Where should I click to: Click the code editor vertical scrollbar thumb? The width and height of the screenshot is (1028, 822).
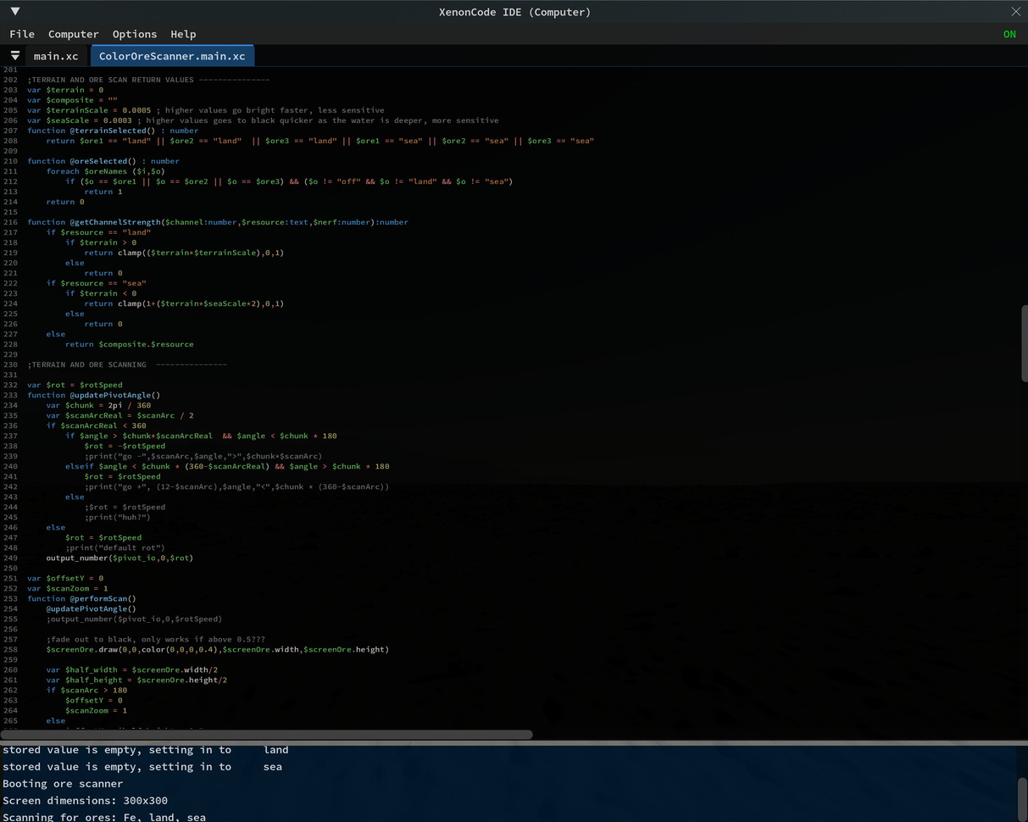(1023, 343)
